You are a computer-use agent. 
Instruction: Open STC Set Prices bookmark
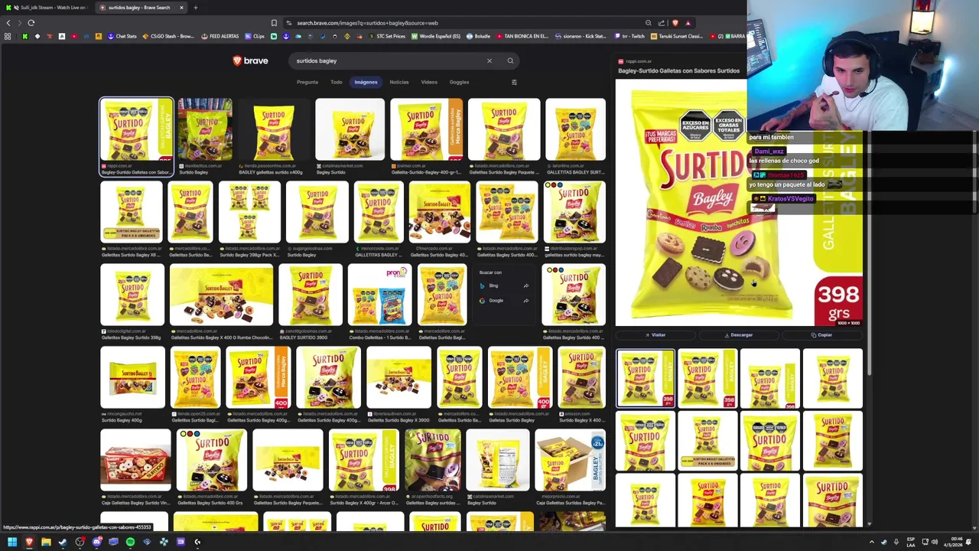tap(386, 36)
